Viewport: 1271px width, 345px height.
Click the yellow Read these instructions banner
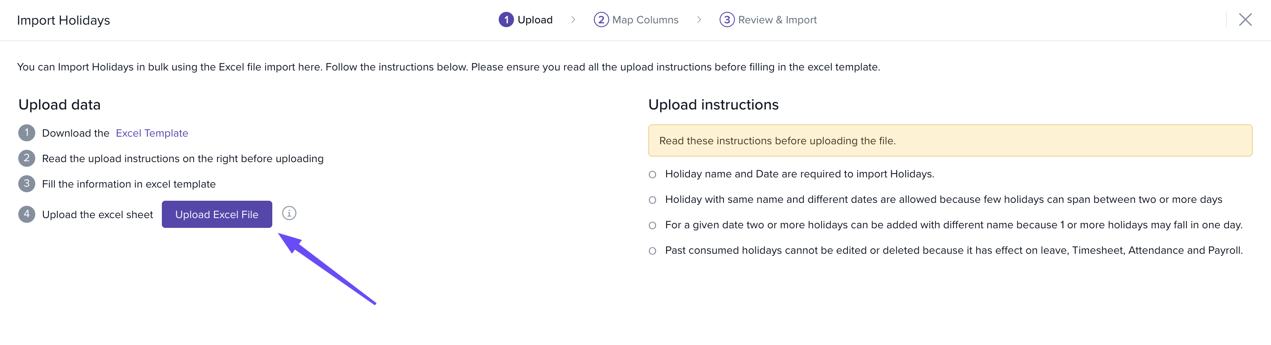click(x=950, y=141)
